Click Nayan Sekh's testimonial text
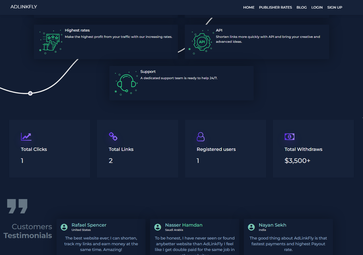The width and height of the screenshot is (363, 255). (x=288, y=244)
